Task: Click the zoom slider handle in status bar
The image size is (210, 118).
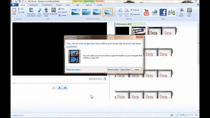Action: coord(184,115)
